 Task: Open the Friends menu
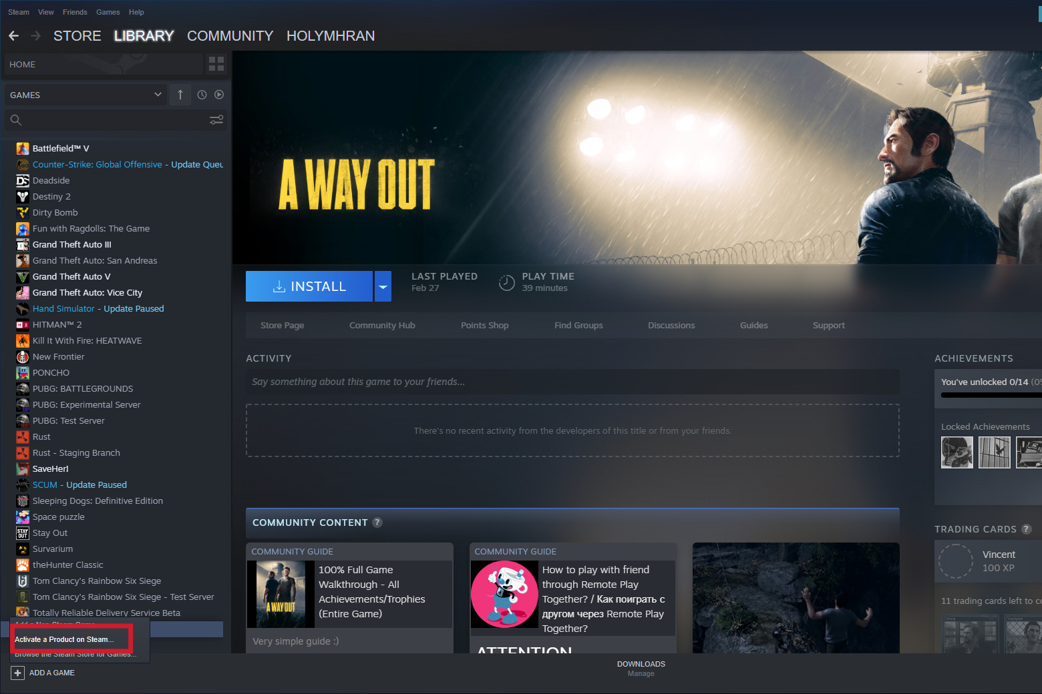coord(75,12)
